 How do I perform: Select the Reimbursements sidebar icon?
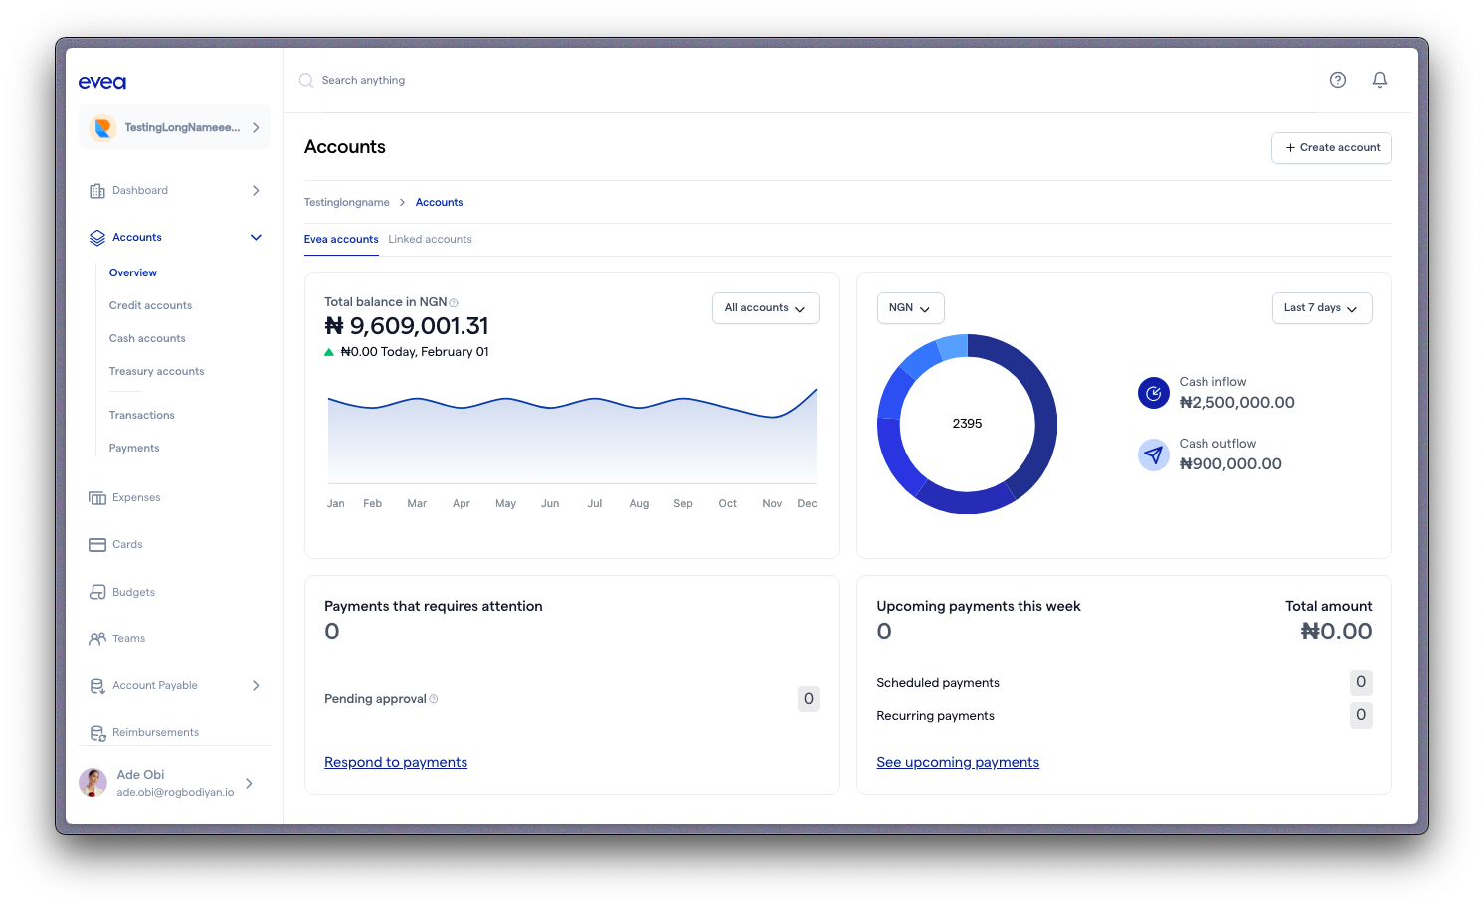[97, 732]
